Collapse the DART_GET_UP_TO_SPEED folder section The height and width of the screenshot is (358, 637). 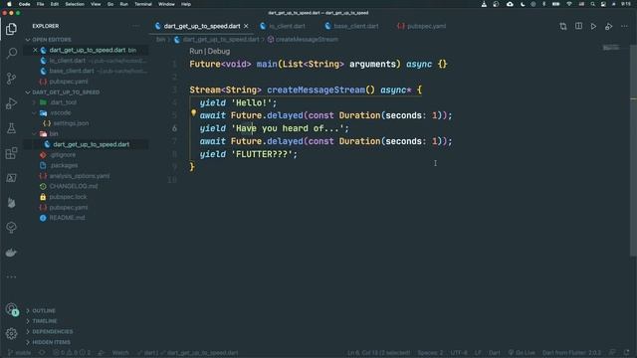(x=63, y=92)
